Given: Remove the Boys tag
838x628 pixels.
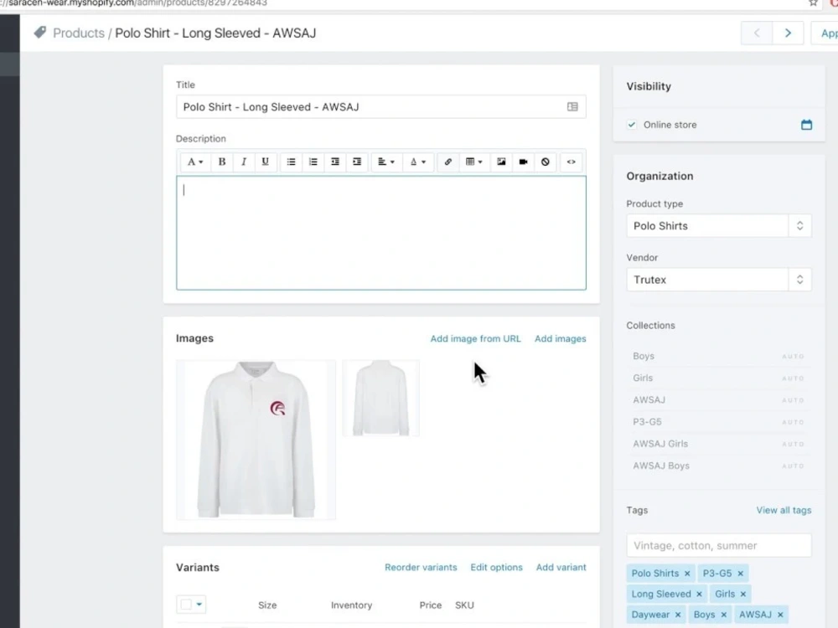Looking at the screenshot, I should pos(724,615).
